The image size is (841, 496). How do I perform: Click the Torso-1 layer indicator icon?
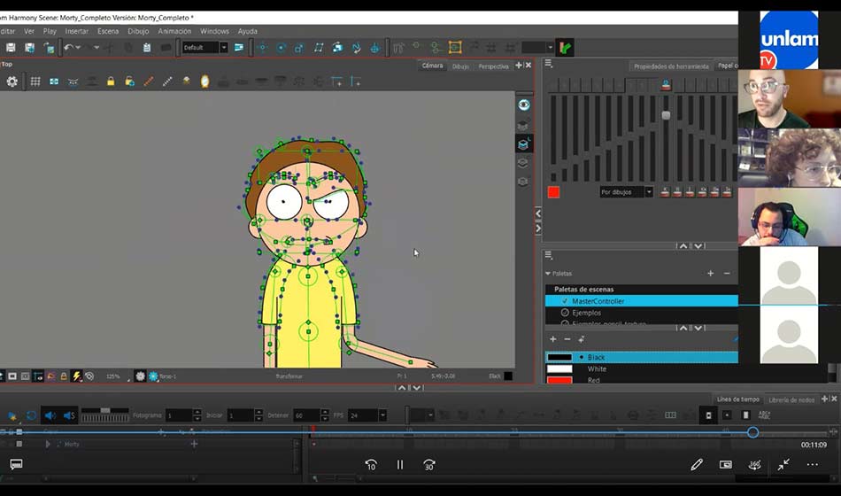pyautogui.click(x=153, y=376)
